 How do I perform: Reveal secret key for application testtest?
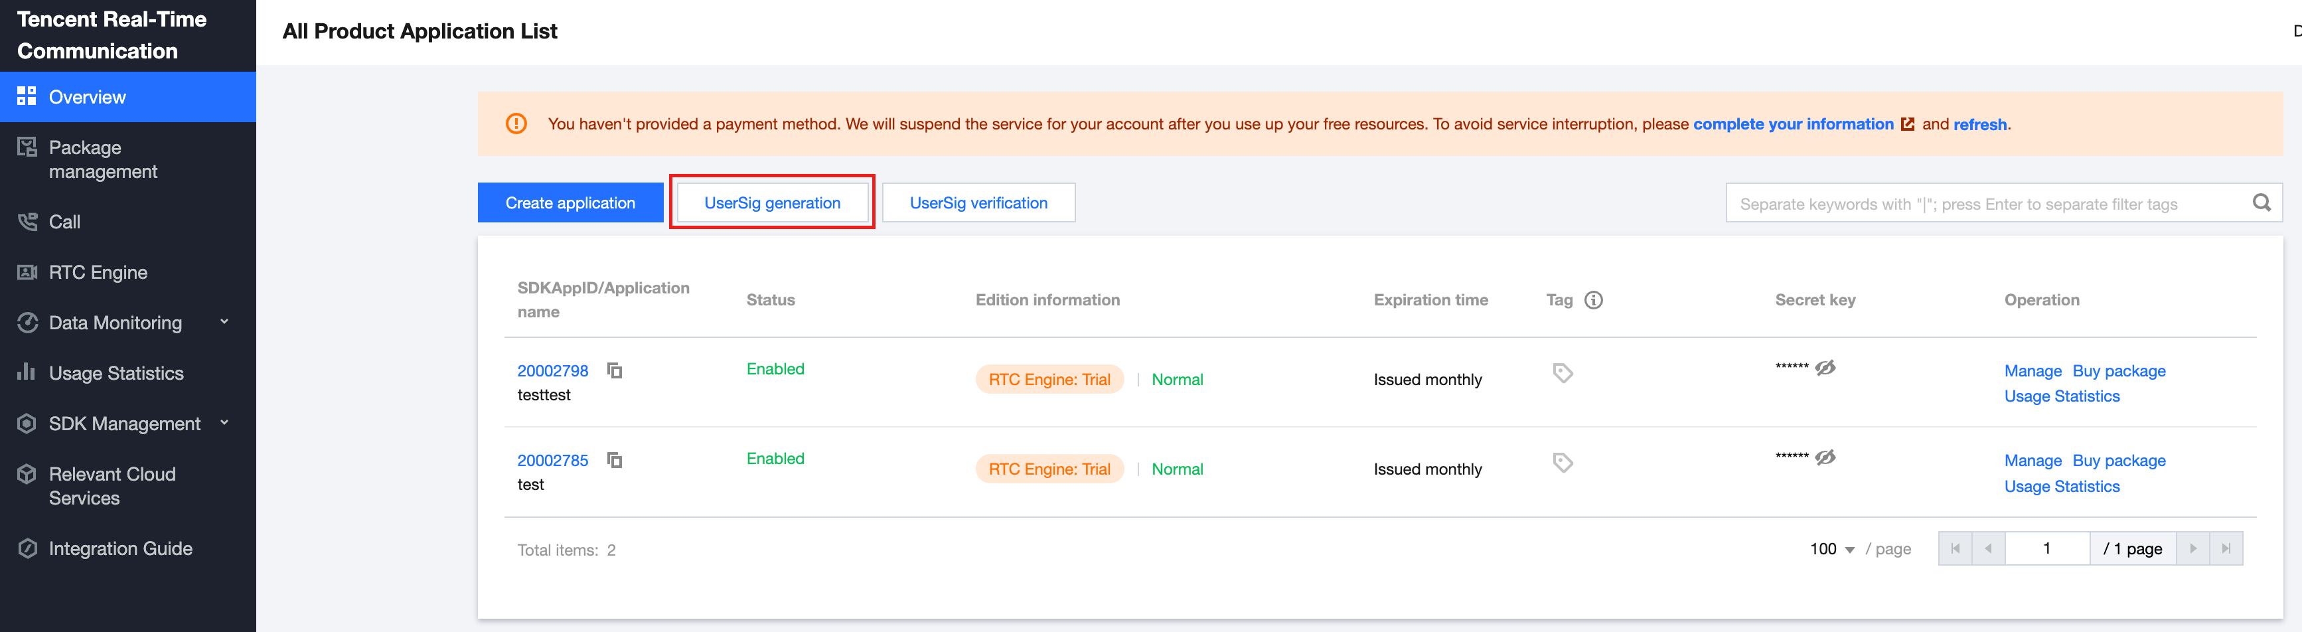[x=1825, y=367]
